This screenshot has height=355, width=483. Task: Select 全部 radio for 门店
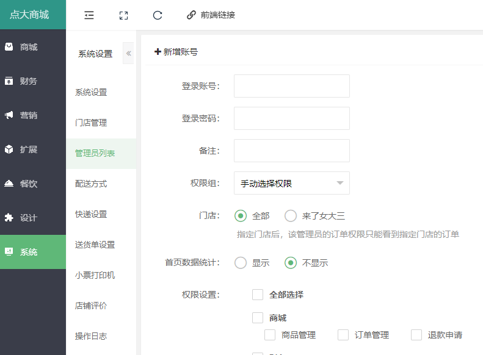click(241, 216)
